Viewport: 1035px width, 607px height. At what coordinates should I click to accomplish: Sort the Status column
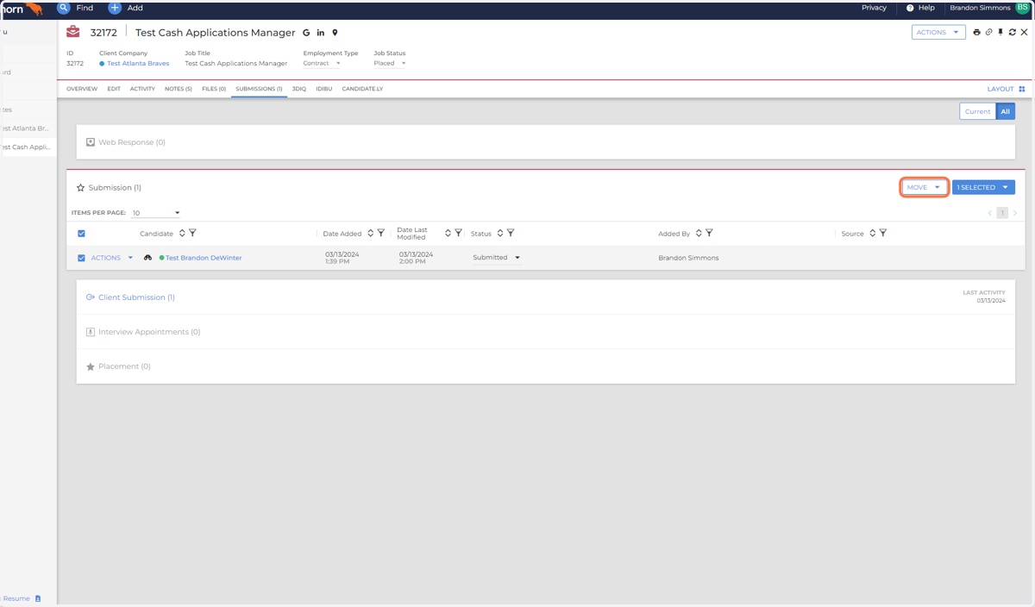coord(500,233)
